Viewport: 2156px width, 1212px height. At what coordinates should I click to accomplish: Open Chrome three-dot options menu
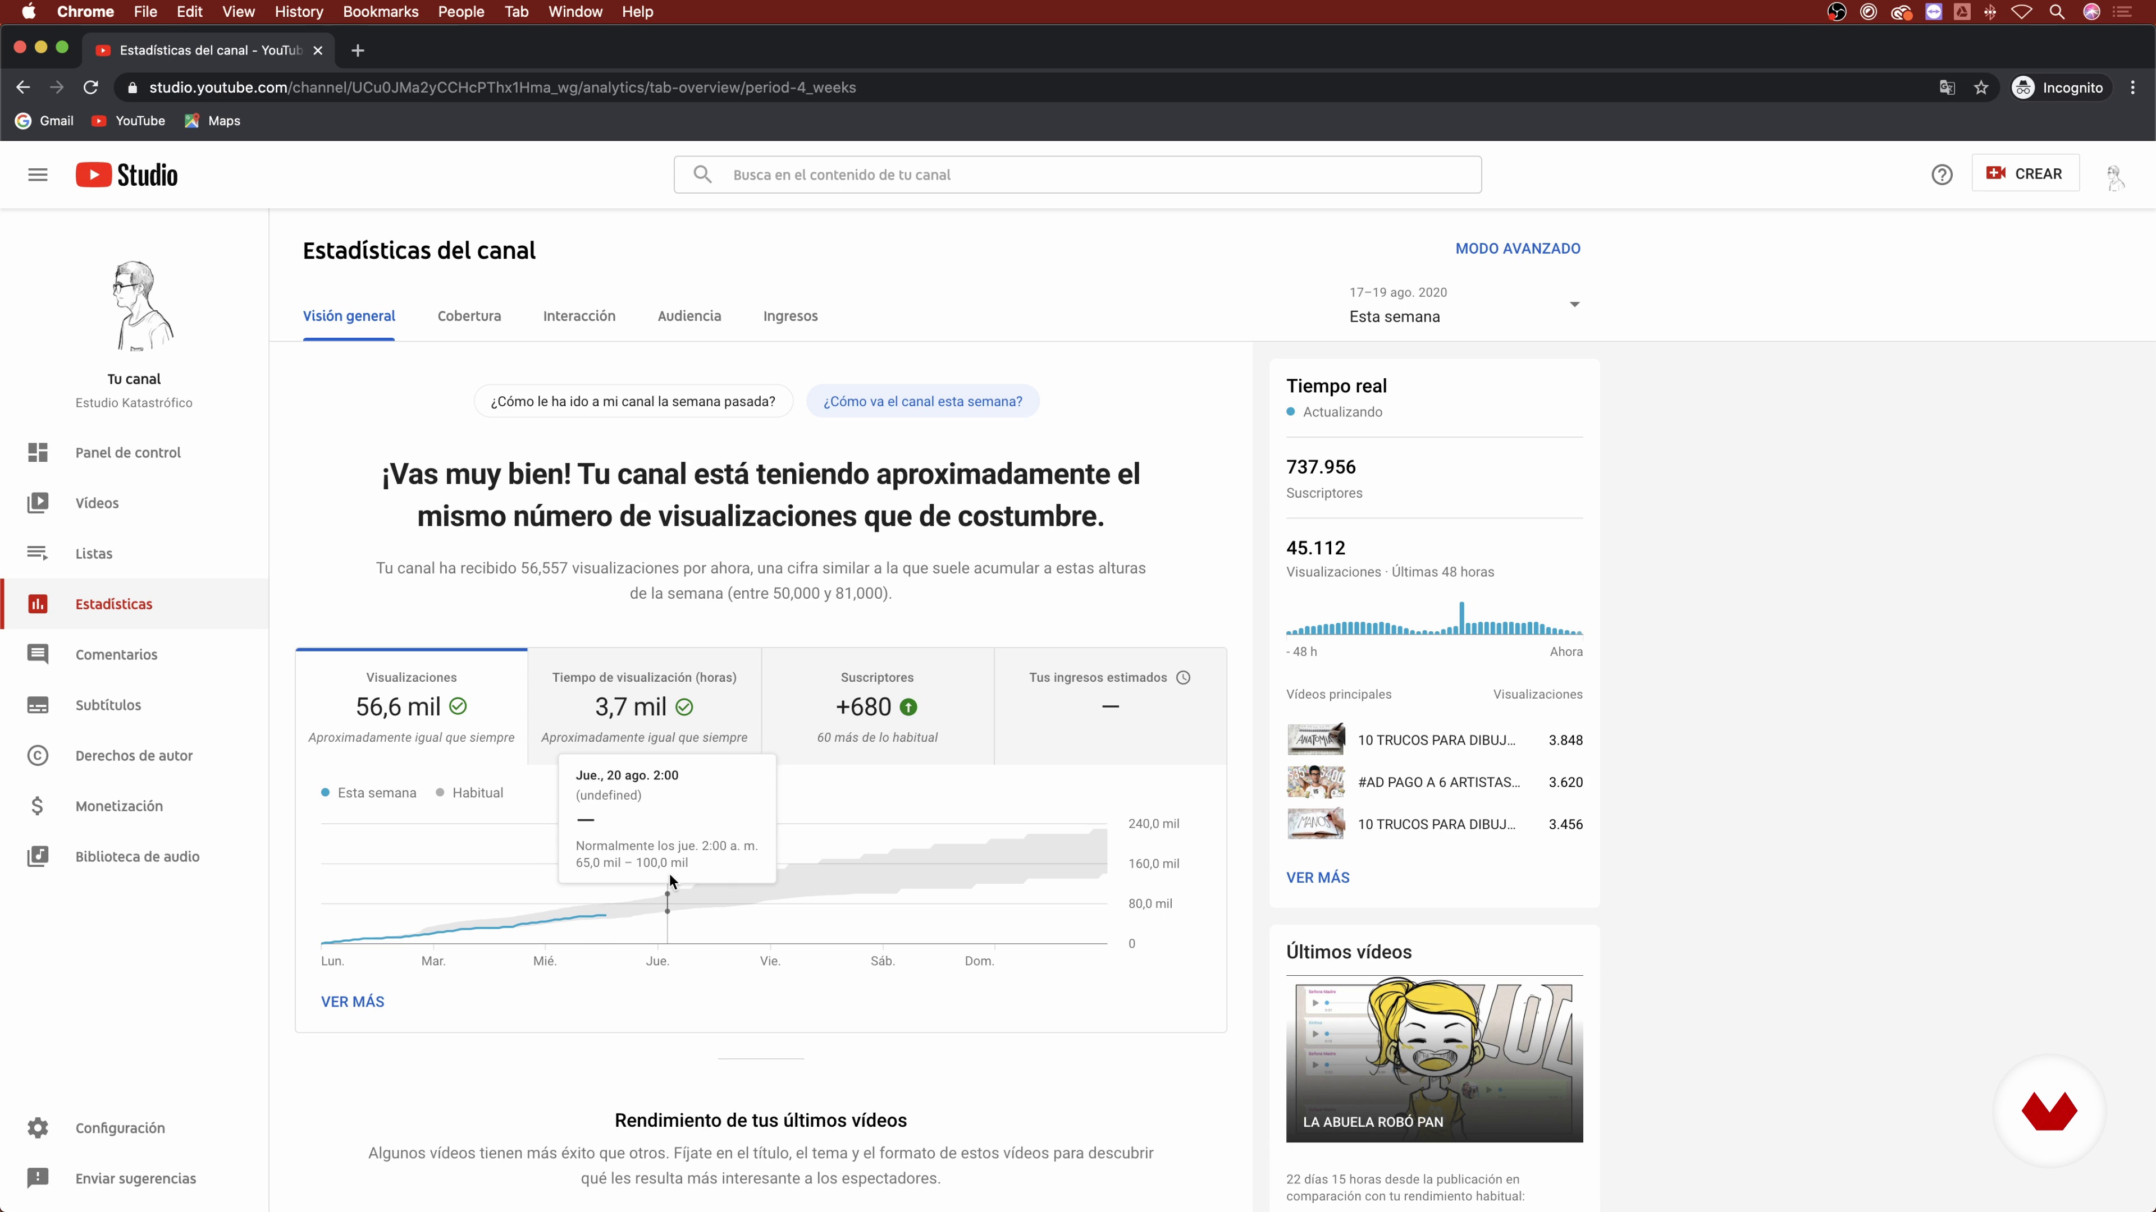pyautogui.click(x=2132, y=88)
